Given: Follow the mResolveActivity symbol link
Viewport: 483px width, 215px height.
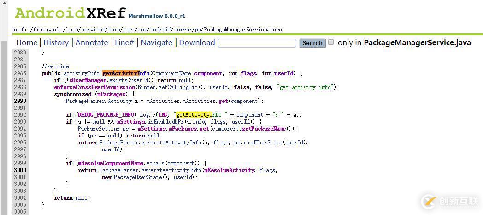Looking at the screenshot, I should point(229,170).
